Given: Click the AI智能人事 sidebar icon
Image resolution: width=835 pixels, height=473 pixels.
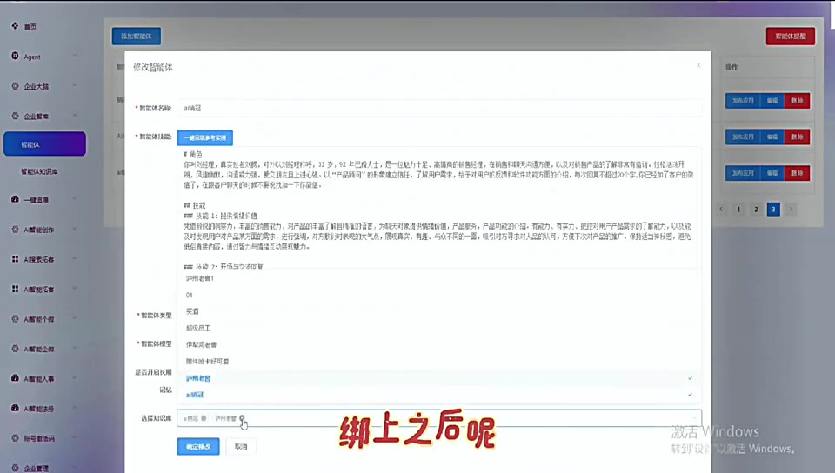Looking at the screenshot, I should point(15,378).
